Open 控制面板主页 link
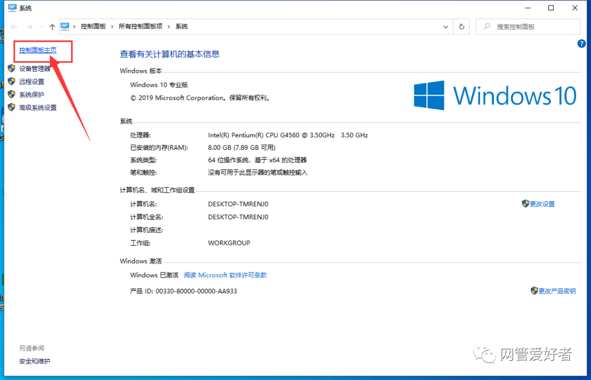Image resolution: width=591 pixels, height=380 pixels. click(x=38, y=50)
